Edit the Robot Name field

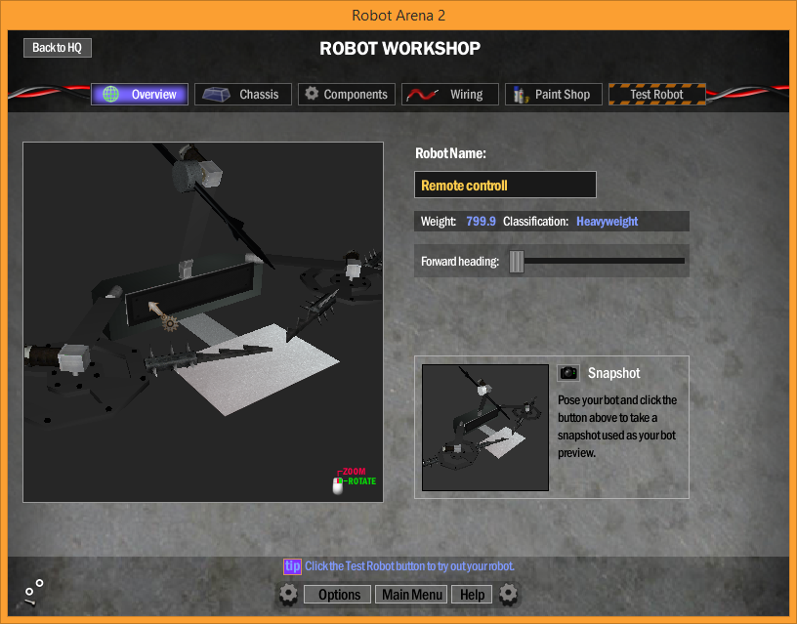click(505, 185)
